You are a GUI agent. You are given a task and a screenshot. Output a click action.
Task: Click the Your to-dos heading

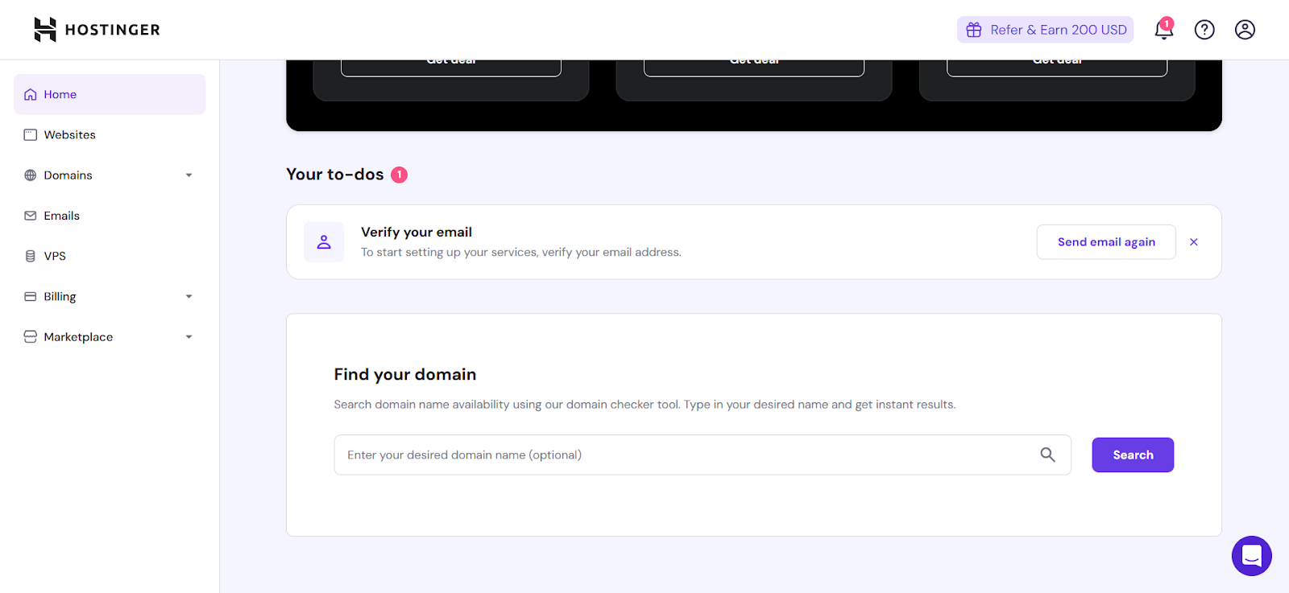335,175
